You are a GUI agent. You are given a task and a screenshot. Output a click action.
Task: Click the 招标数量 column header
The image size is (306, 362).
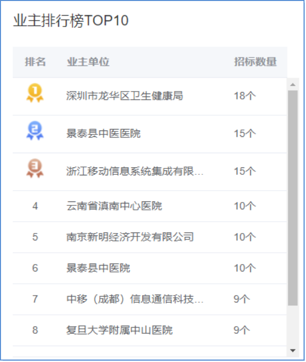point(255,62)
